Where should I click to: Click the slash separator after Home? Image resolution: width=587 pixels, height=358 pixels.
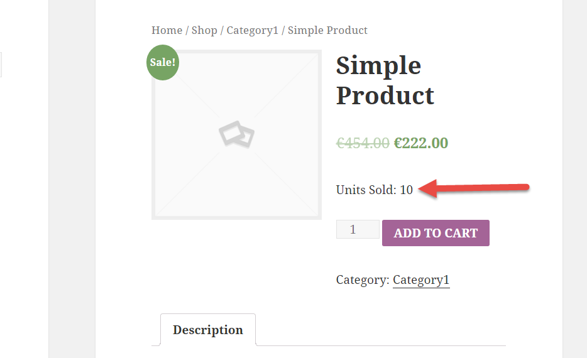click(x=187, y=30)
